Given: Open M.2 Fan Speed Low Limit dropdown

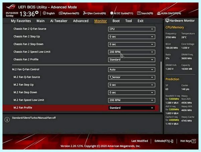Looking at the screenshot, I should point(132,100).
